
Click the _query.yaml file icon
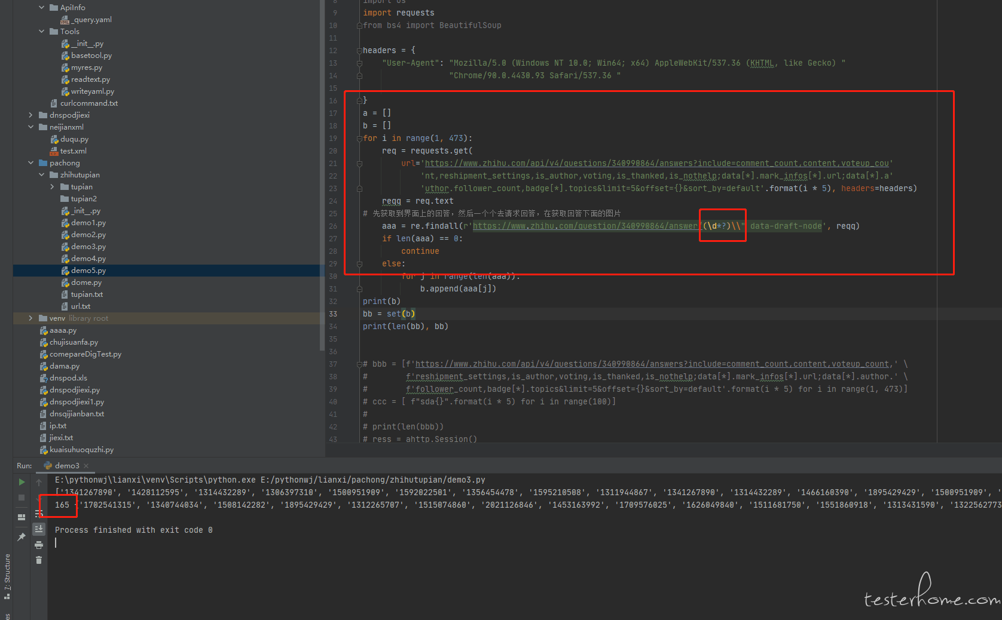coord(65,20)
